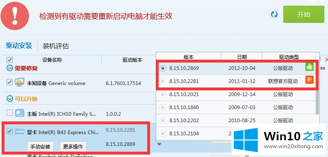Click the 联想官方驱动 driver type label

click(283, 81)
